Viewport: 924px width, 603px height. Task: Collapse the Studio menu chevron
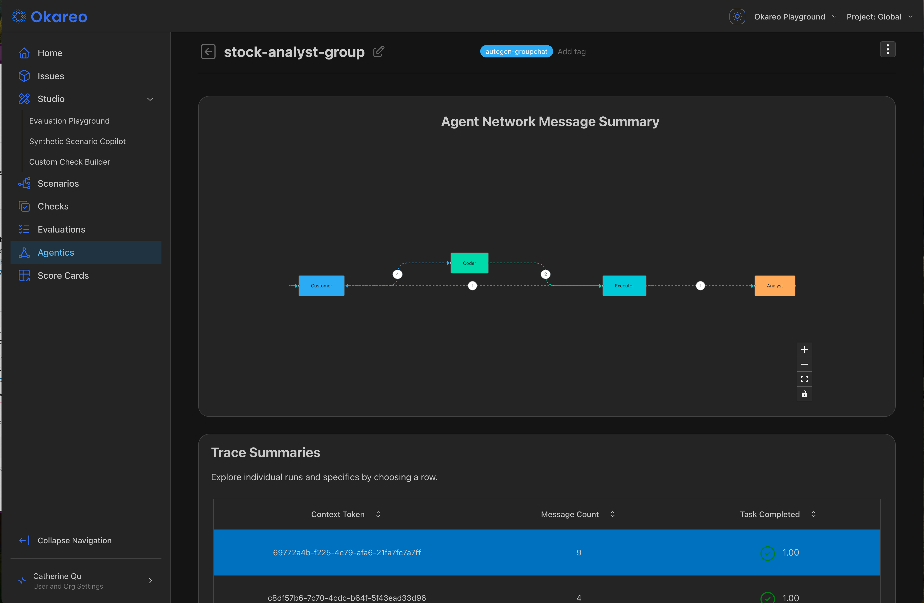coord(150,99)
